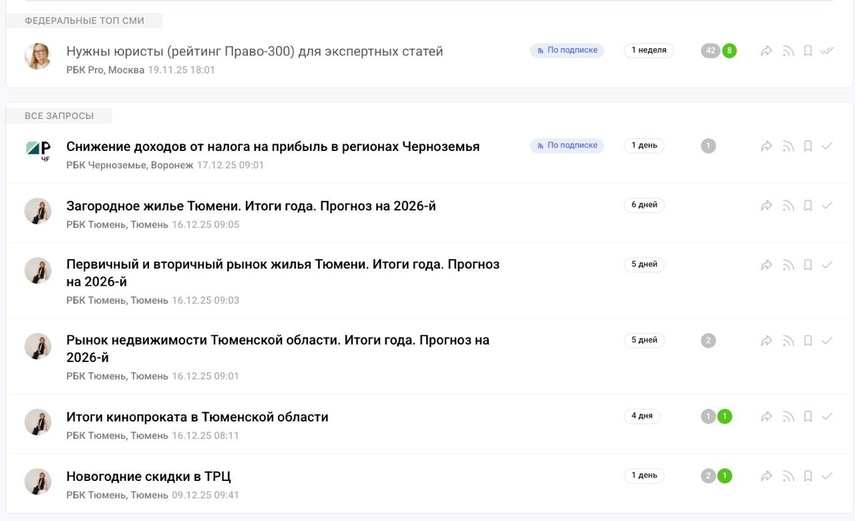Image resolution: width=855 pixels, height=521 pixels.
Task: Subscribe via RSS icon on Черноземья request
Action: (789, 146)
